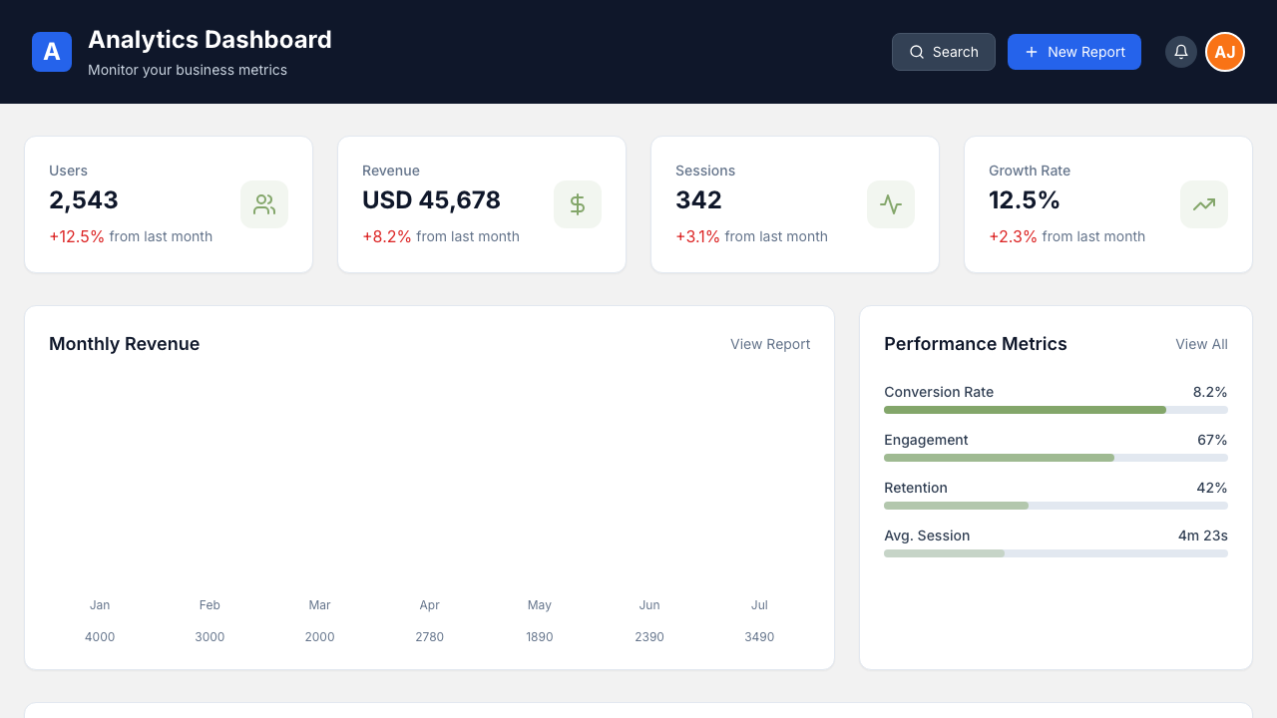Click the Users people icon
Image resolution: width=1277 pixels, height=718 pixels.
[x=264, y=204]
